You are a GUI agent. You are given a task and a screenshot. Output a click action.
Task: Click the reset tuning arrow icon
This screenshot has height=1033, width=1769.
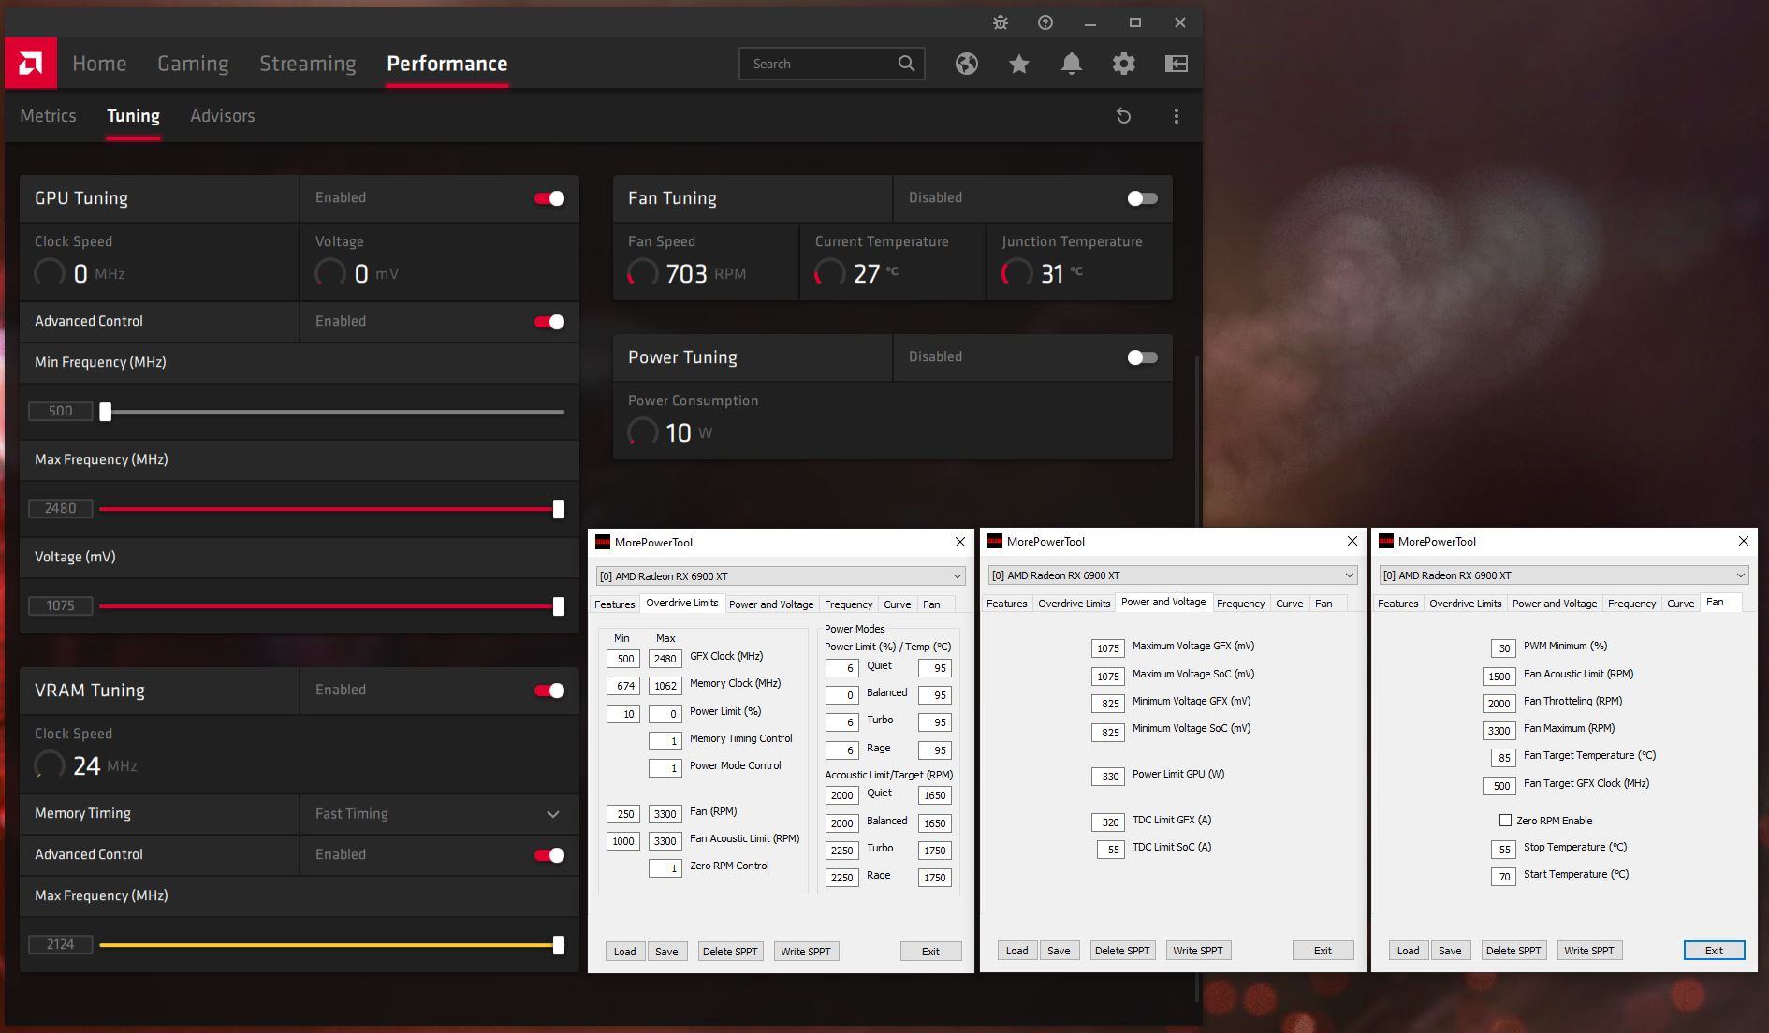[1124, 116]
